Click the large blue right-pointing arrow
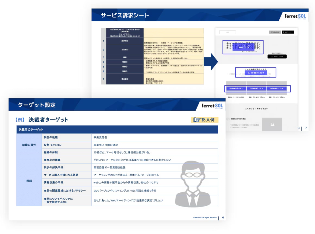 click(x=211, y=62)
